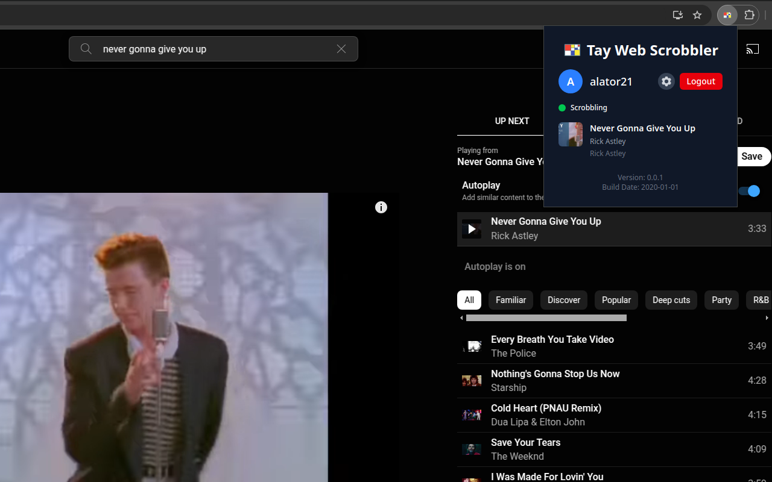This screenshot has width=772, height=482.
Task: Click the search field with 'never gonna give you up'
Action: click(x=214, y=49)
